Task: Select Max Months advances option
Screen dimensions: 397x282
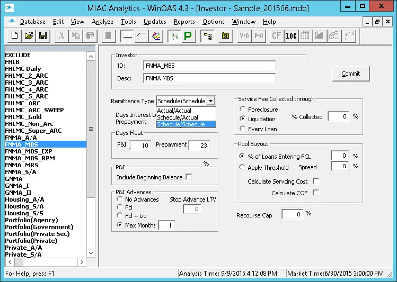Action: click(119, 225)
